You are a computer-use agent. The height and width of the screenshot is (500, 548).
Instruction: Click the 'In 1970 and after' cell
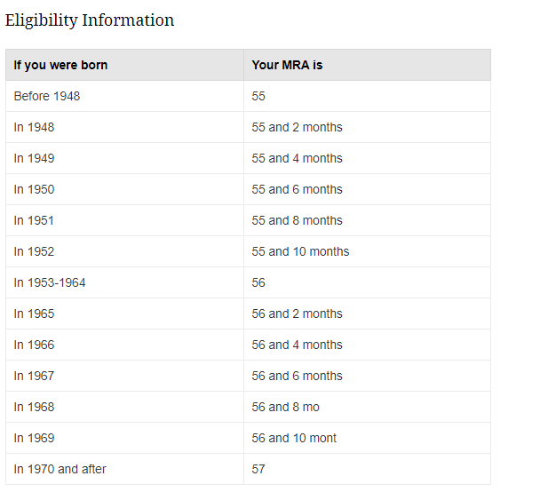click(124, 469)
